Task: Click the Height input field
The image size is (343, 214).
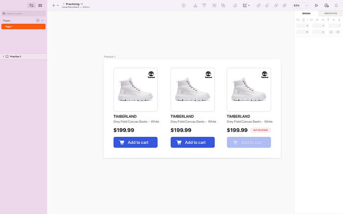Action: pos(318,32)
